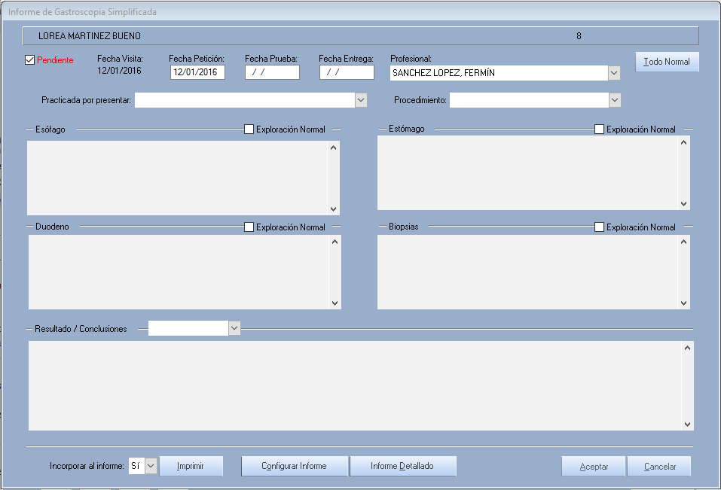Expand Resultado / Conclusiones dropdown

pos(234,328)
